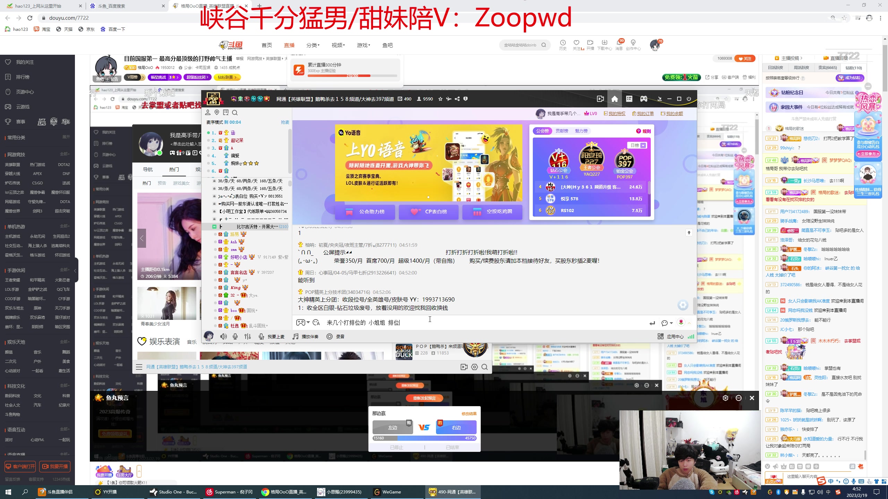The width and height of the screenshot is (888, 499).
Task: Open 鱼丸预言 panel settings icon
Action: coord(725,398)
